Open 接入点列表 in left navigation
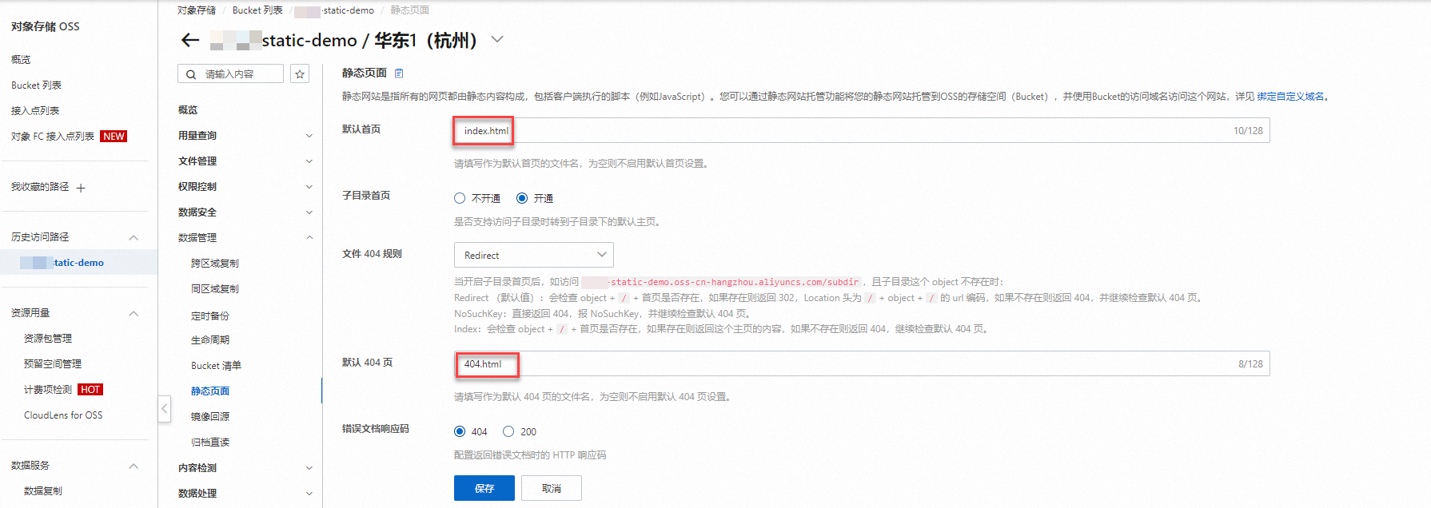The image size is (1431, 508). (35, 111)
